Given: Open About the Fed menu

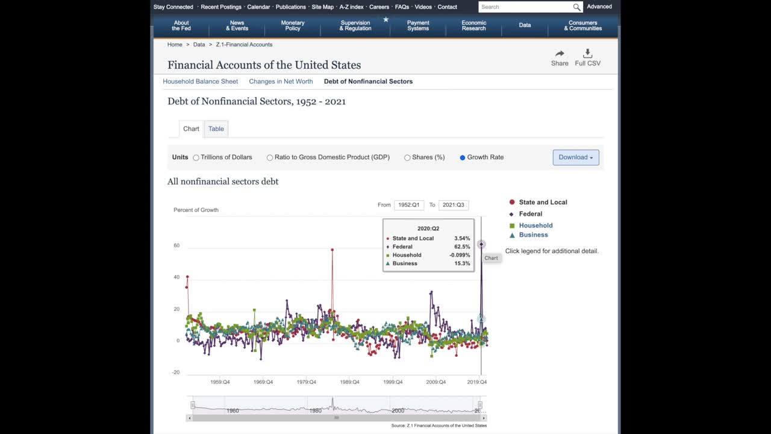Looking at the screenshot, I should click(181, 25).
